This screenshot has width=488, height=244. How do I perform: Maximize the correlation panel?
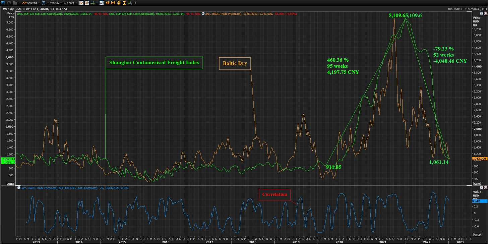pyautogui.click(x=481, y=188)
